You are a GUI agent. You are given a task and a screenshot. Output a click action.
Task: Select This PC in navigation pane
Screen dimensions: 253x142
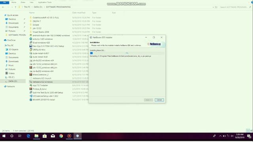(10, 46)
